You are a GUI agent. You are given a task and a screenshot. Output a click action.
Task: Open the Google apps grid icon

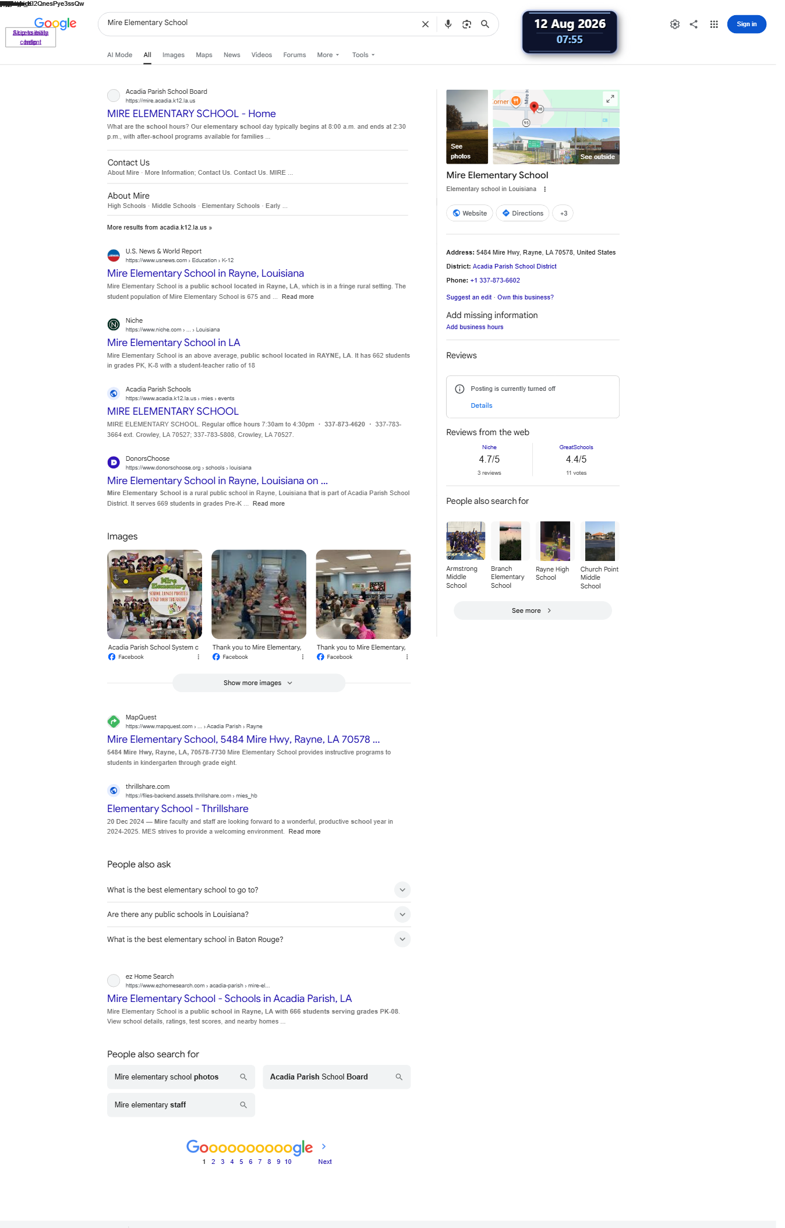[x=714, y=24]
